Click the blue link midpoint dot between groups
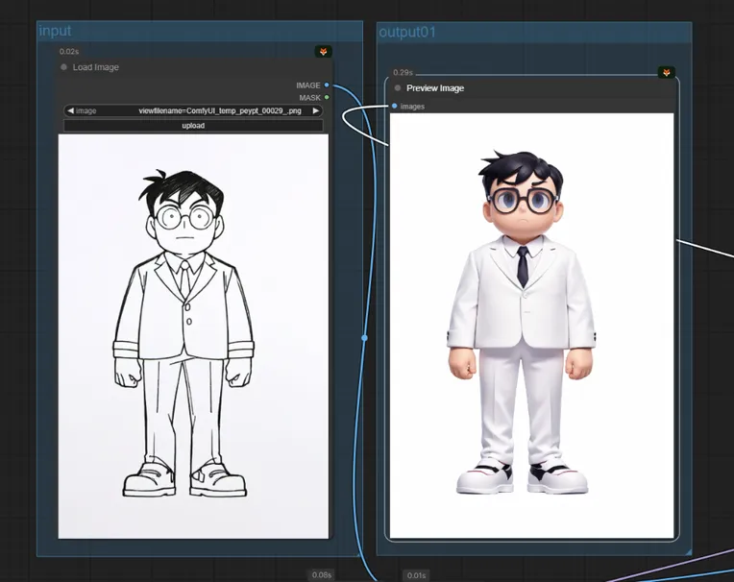 pos(365,337)
